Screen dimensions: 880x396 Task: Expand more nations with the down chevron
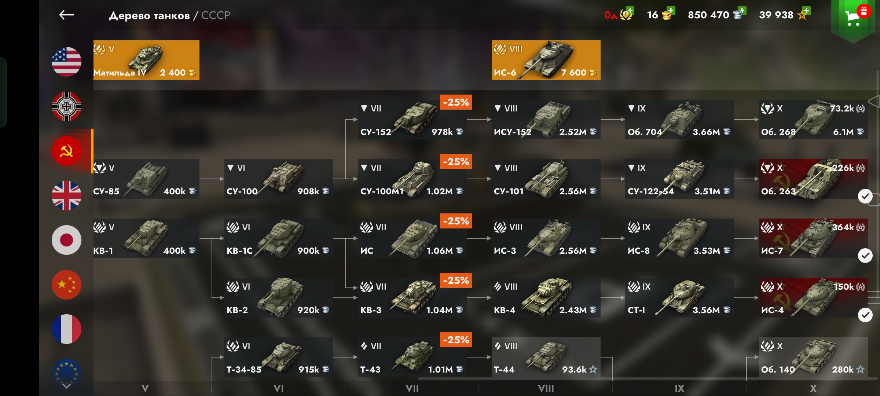pyautogui.click(x=66, y=386)
